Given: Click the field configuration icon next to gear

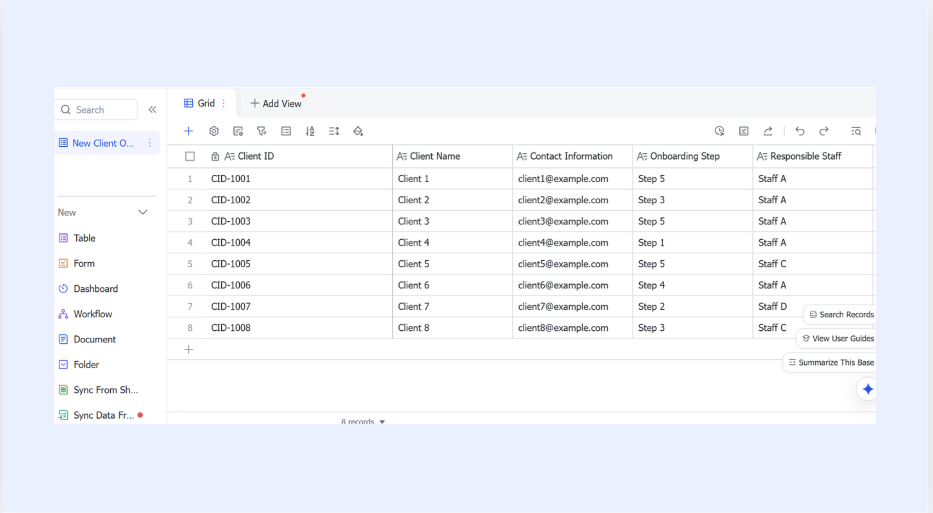Looking at the screenshot, I should (238, 131).
